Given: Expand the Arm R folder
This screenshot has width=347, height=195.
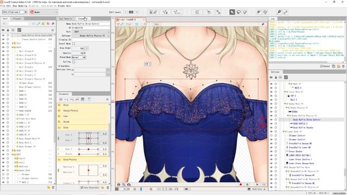Looking at the screenshot, I should [15, 159].
